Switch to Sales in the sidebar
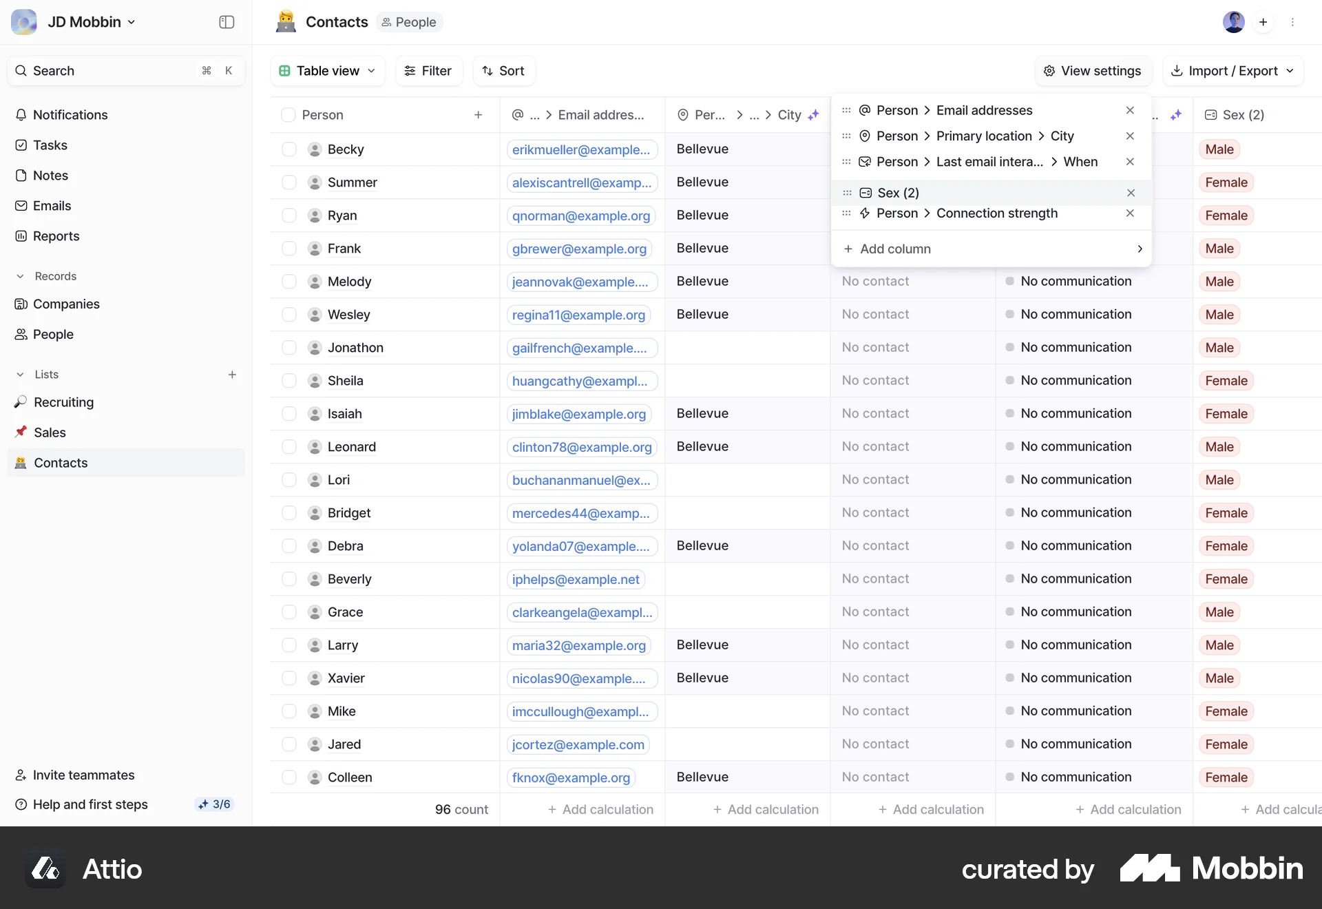1322x909 pixels. 50,432
